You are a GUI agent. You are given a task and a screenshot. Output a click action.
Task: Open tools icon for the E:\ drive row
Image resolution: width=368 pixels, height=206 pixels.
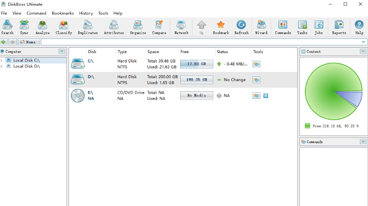click(256, 96)
